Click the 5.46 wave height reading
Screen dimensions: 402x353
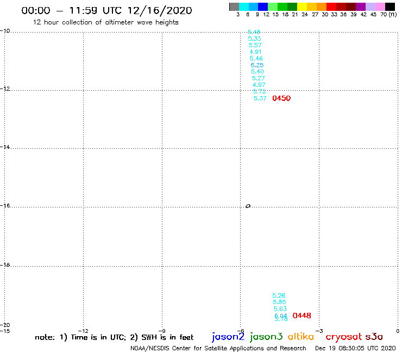click(256, 59)
